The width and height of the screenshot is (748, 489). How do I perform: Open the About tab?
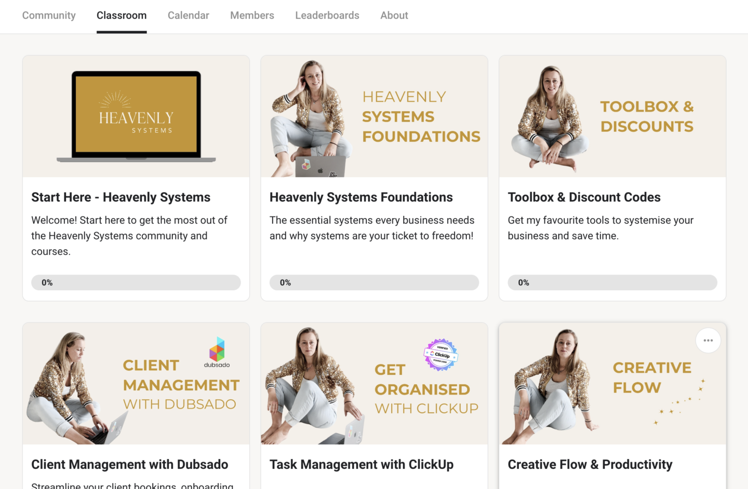[394, 16]
